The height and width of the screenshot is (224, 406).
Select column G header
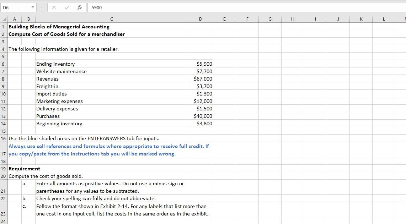coord(270,19)
